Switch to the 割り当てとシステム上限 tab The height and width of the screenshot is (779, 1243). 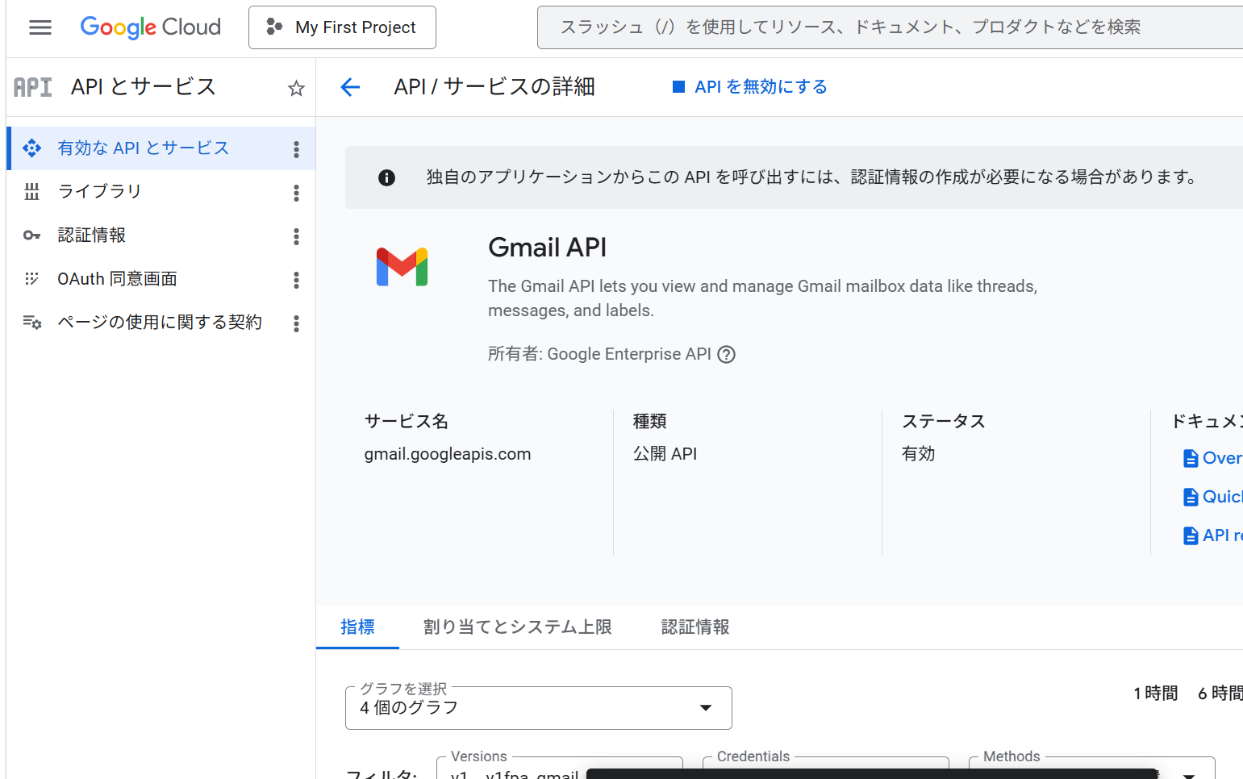point(518,627)
